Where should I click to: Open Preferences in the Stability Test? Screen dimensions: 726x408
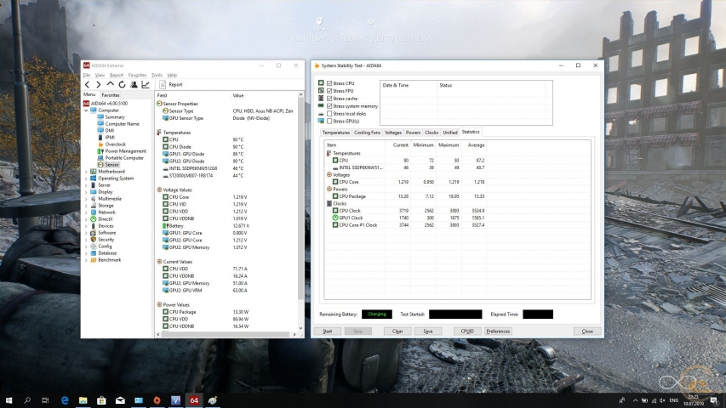(x=498, y=331)
